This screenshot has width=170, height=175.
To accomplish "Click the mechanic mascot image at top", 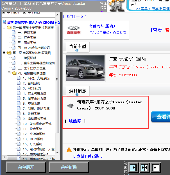I will (116, 6).
